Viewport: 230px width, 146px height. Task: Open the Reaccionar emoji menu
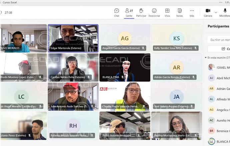point(154,13)
